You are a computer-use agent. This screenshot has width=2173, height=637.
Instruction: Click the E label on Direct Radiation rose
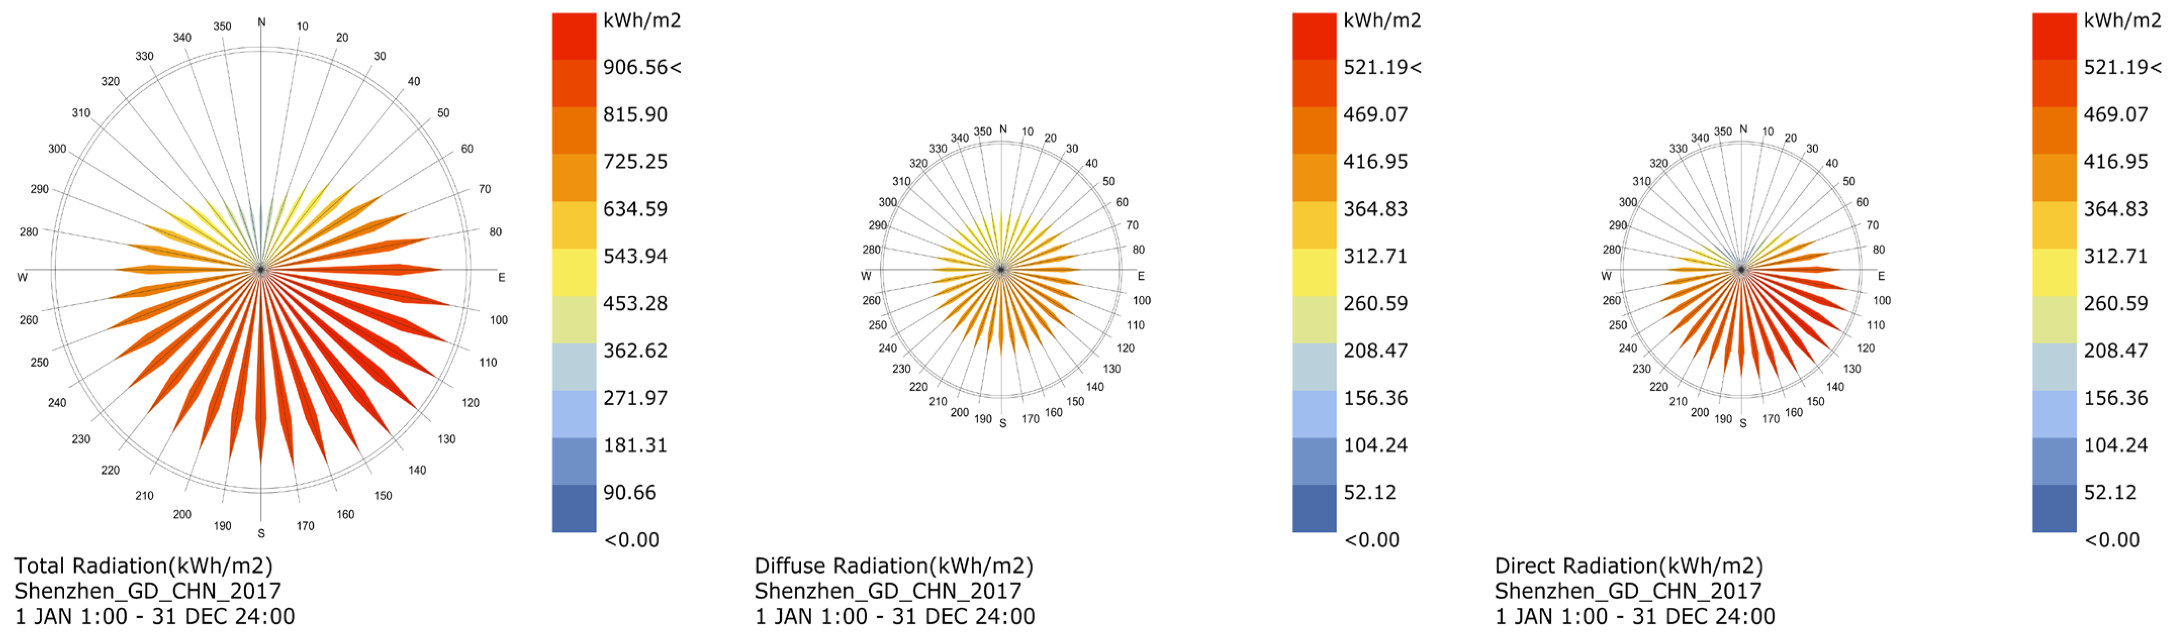pyautogui.click(x=1881, y=277)
